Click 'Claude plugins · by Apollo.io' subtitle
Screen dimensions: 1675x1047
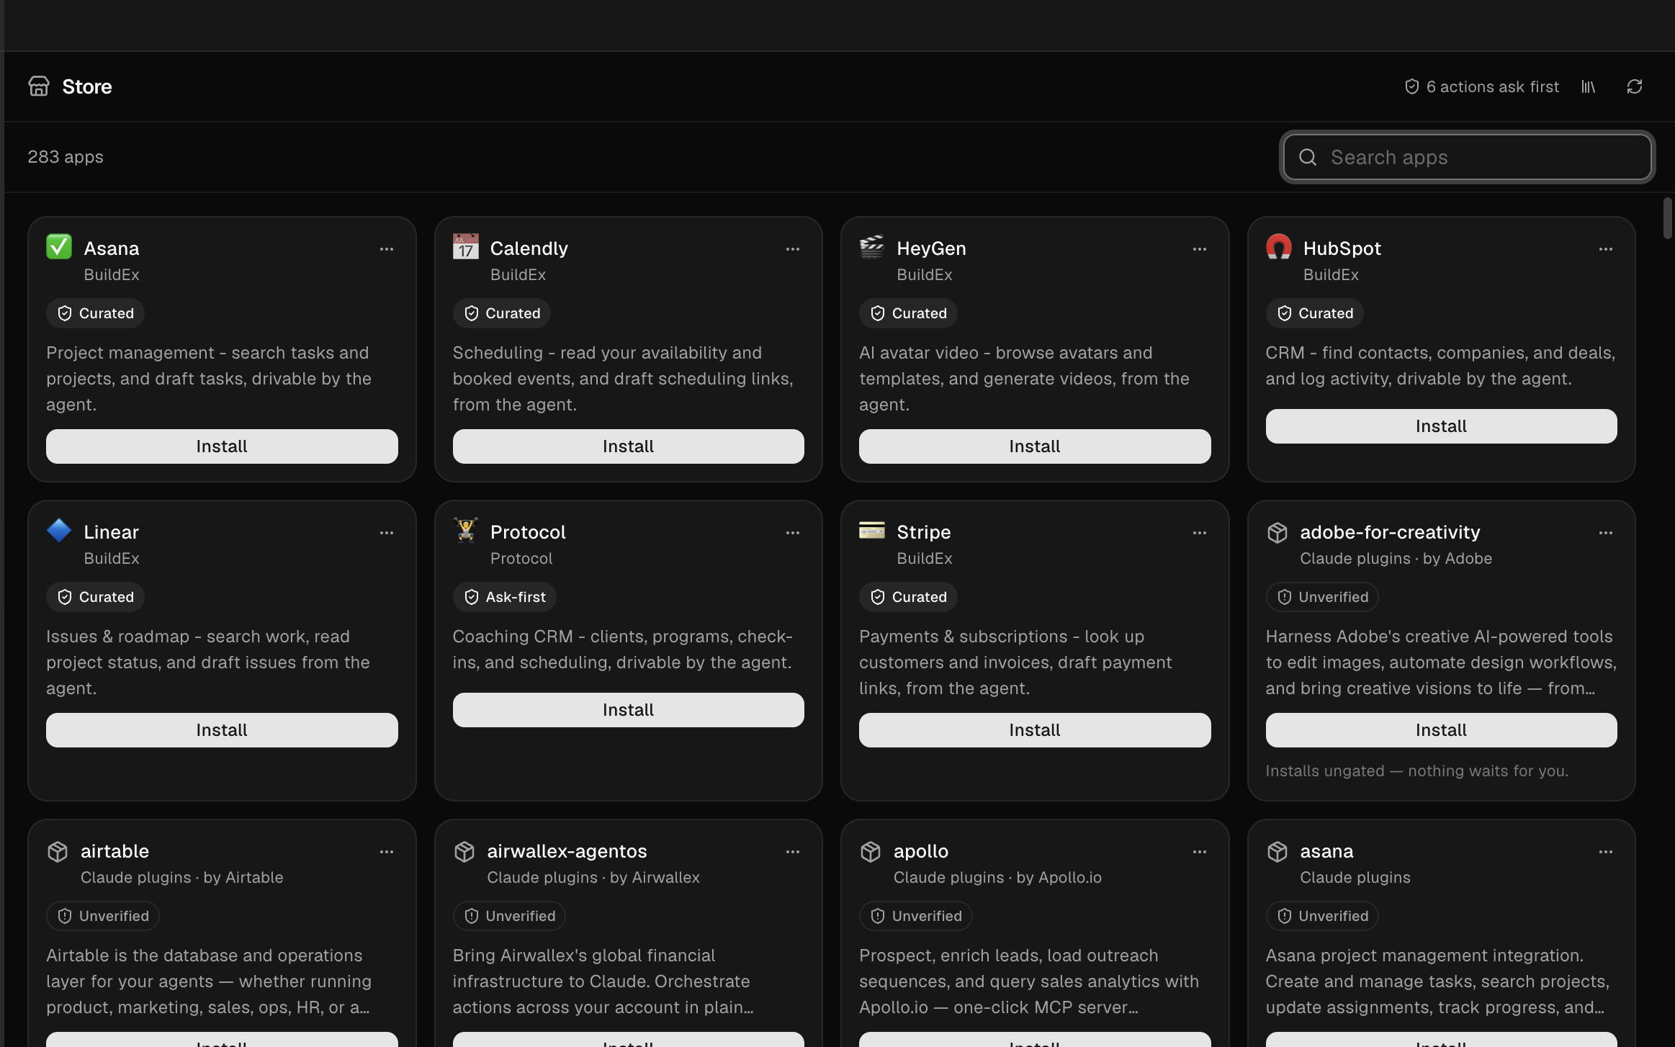tap(997, 877)
